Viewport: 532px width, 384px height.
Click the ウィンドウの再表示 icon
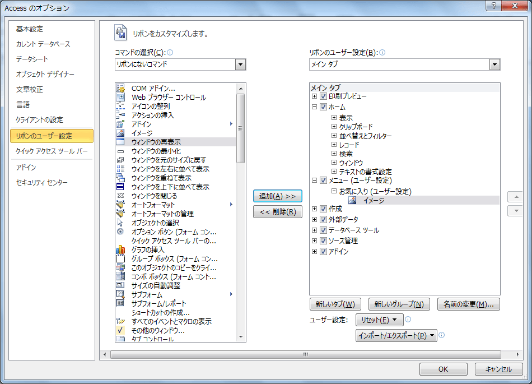point(120,142)
